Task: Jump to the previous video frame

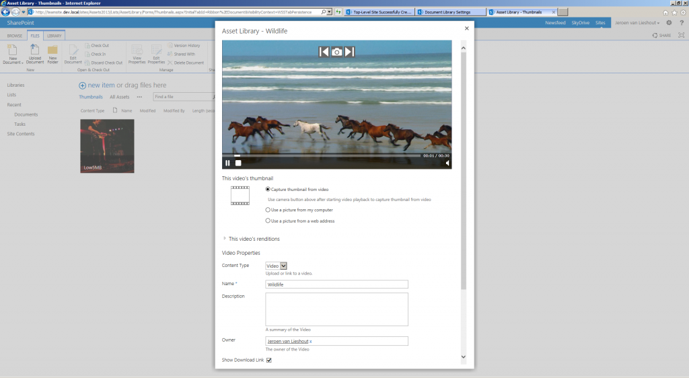Action: (324, 52)
